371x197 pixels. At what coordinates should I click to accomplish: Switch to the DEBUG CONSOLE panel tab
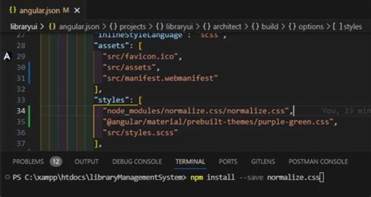137,162
